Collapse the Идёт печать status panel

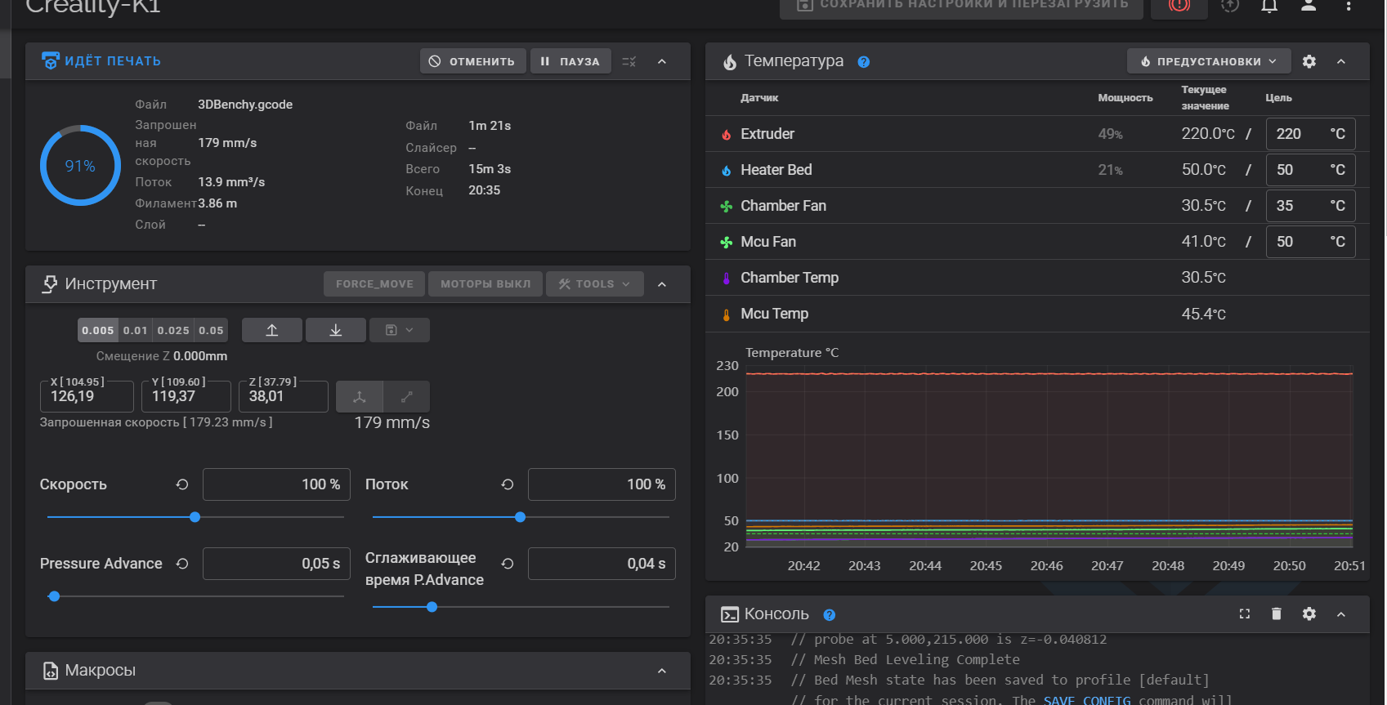pos(662,61)
